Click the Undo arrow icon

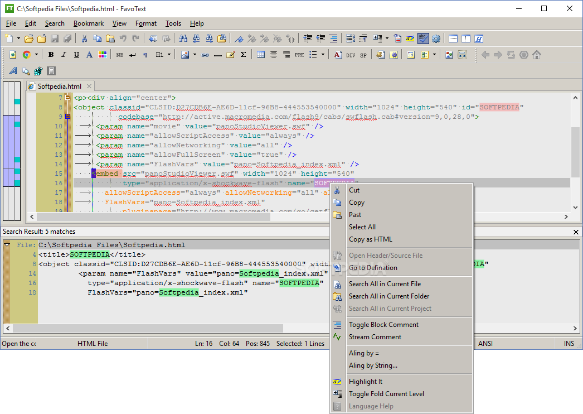[x=123, y=38]
